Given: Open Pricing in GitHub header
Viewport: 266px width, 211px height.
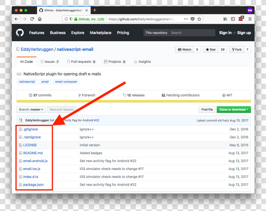Looking at the screenshot, I should [x=123, y=33].
